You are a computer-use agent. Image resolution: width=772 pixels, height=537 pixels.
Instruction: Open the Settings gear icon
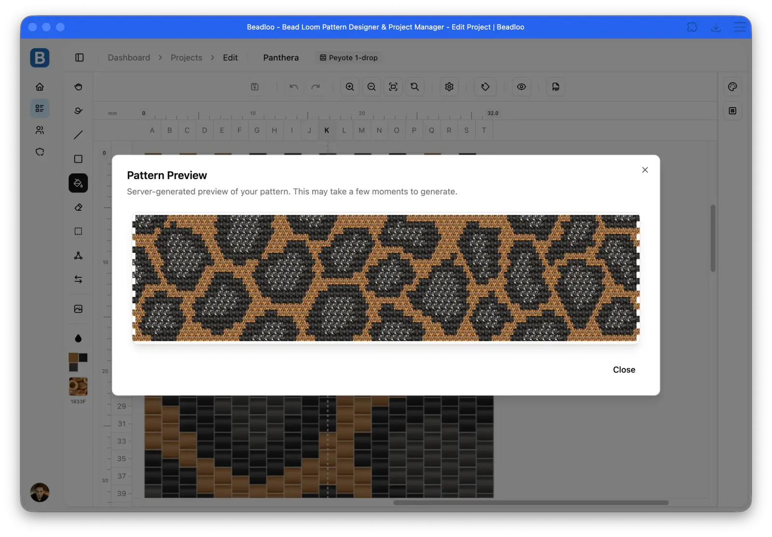(x=449, y=87)
